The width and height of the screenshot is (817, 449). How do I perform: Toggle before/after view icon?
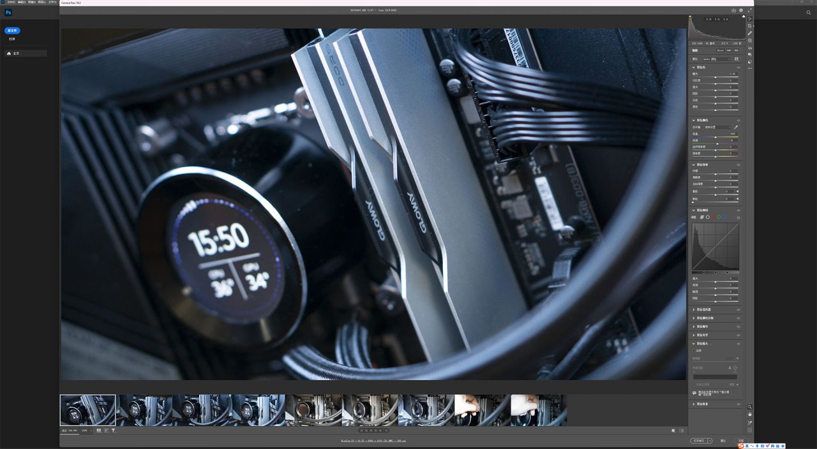tap(673, 431)
